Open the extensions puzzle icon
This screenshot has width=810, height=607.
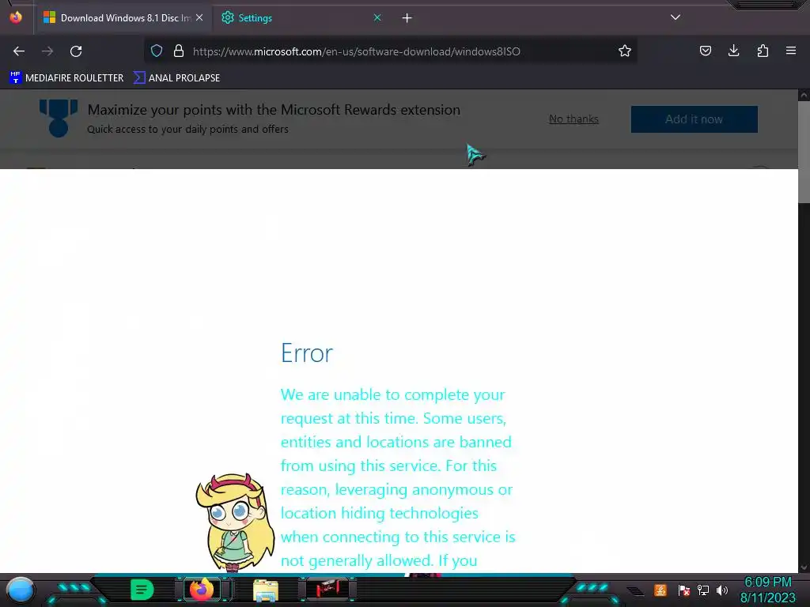[x=763, y=51]
